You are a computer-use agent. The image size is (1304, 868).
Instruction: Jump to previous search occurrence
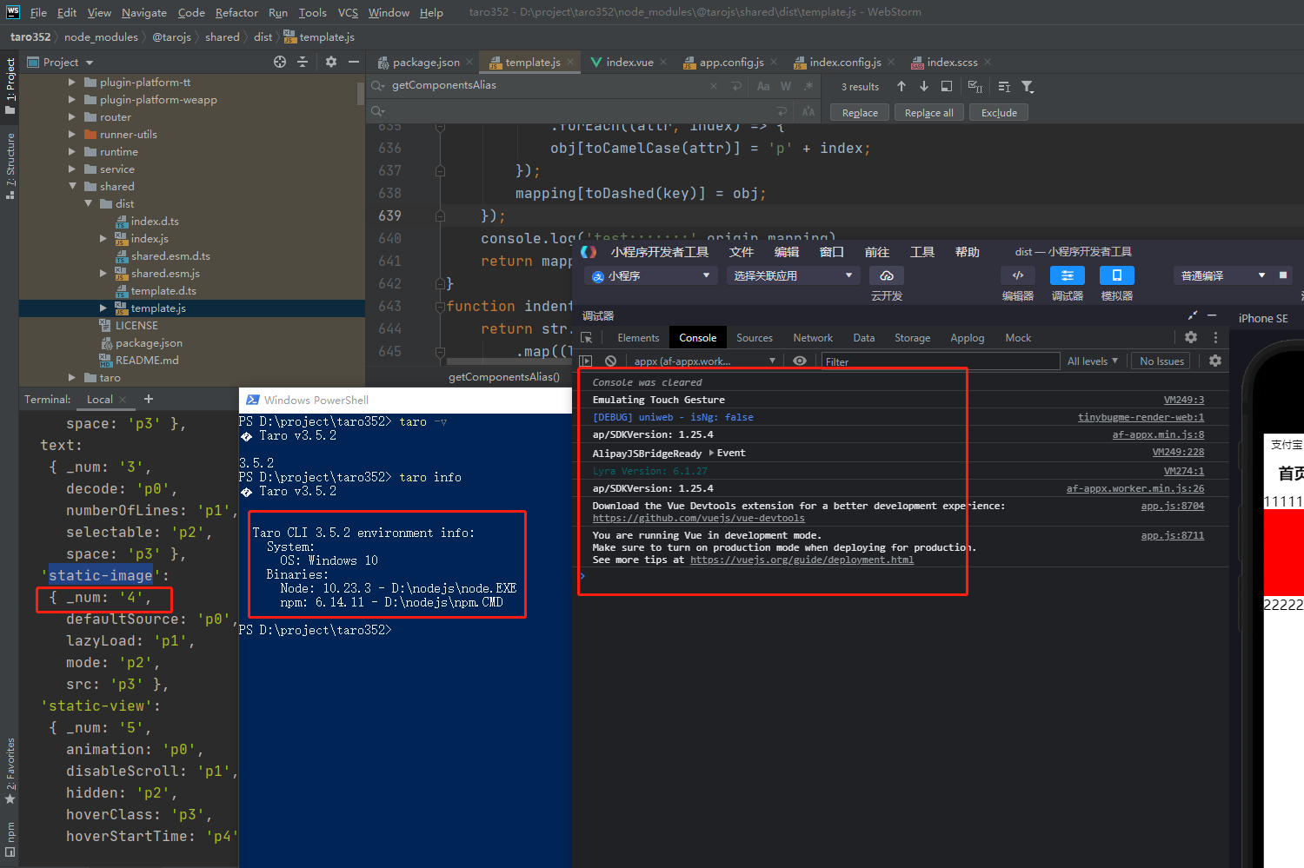tap(901, 86)
